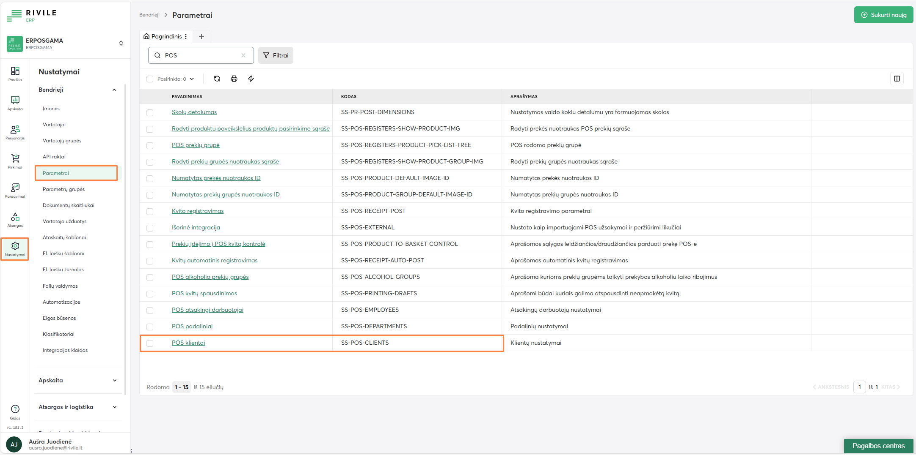
Task: Clear the POS search text
Action: tap(243, 55)
